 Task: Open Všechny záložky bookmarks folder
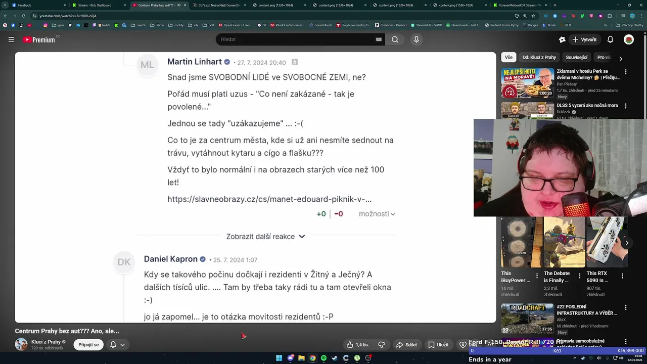point(629,25)
